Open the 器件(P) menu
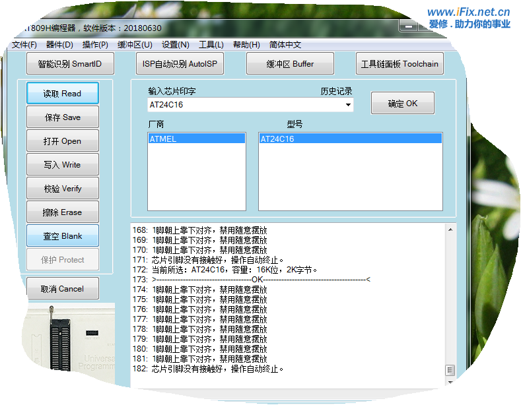The height and width of the screenshot is (405, 521). [x=59, y=45]
